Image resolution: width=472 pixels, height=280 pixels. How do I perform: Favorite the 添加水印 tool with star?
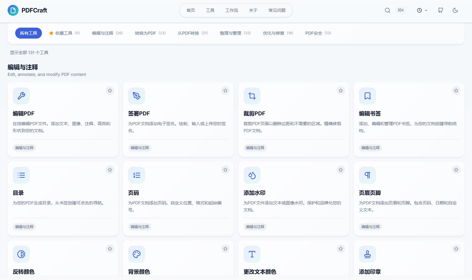(341, 170)
